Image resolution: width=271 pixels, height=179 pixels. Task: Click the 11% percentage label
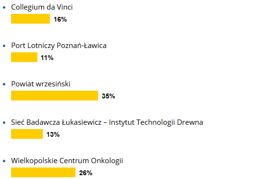47,58
